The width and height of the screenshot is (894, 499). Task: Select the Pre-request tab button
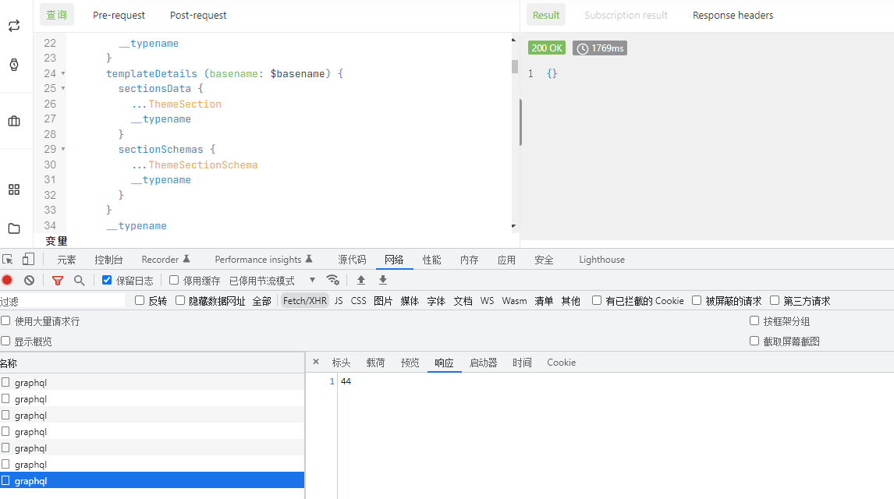point(119,15)
